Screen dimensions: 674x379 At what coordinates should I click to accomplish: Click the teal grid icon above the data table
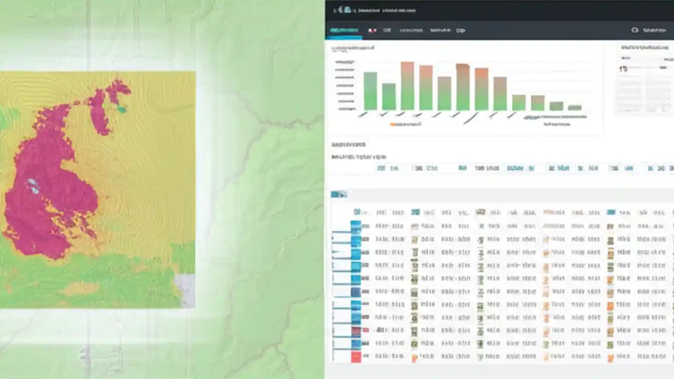tap(337, 194)
